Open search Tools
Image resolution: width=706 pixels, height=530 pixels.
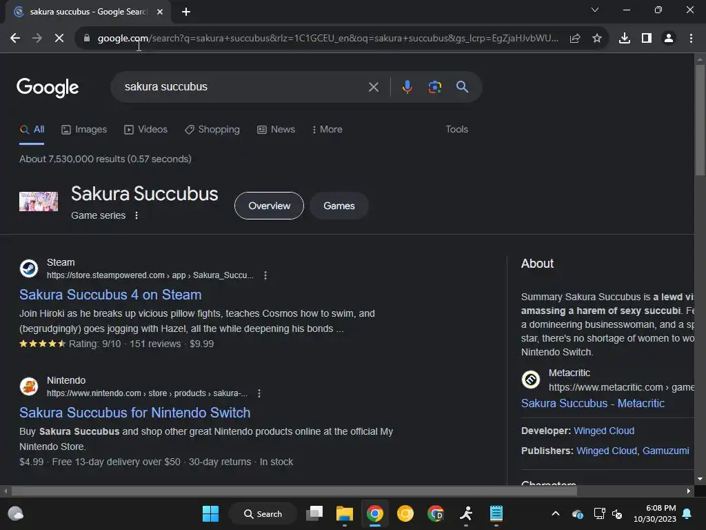click(x=456, y=129)
